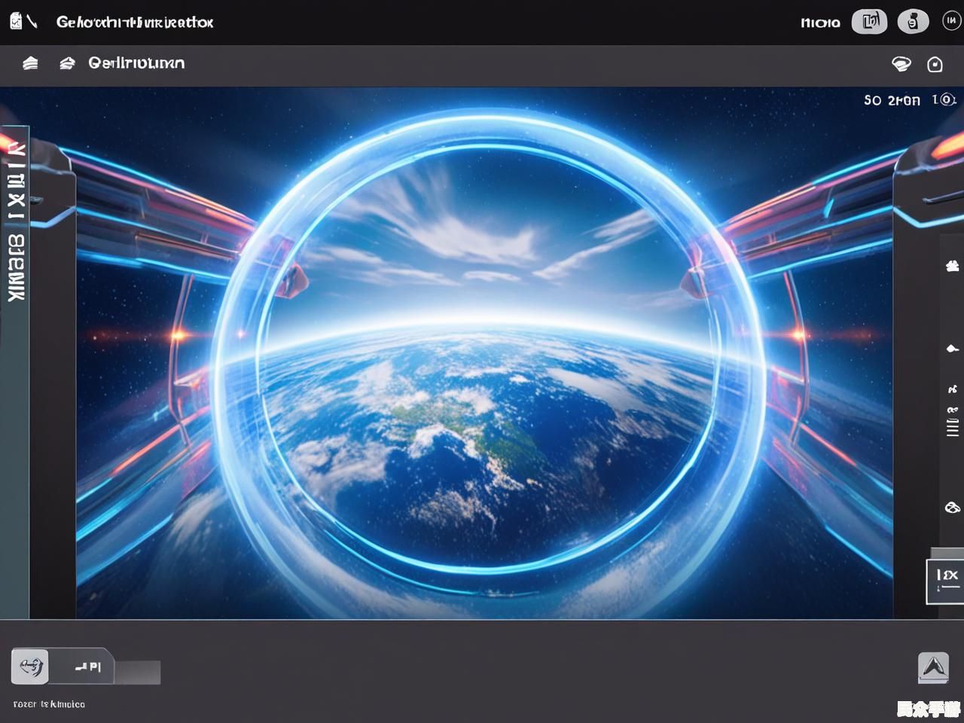Click the knot-shaped icon low in right sidebar

click(x=952, y=508)
